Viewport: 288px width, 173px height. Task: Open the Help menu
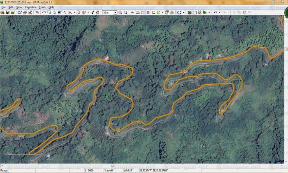pyautogui.click(x=51, y=7)
